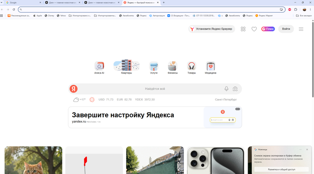The height and width of the screenshot is (174, 314).
Task: Click the red ad-blocker extension icon
Action: [x=290, y=9]
